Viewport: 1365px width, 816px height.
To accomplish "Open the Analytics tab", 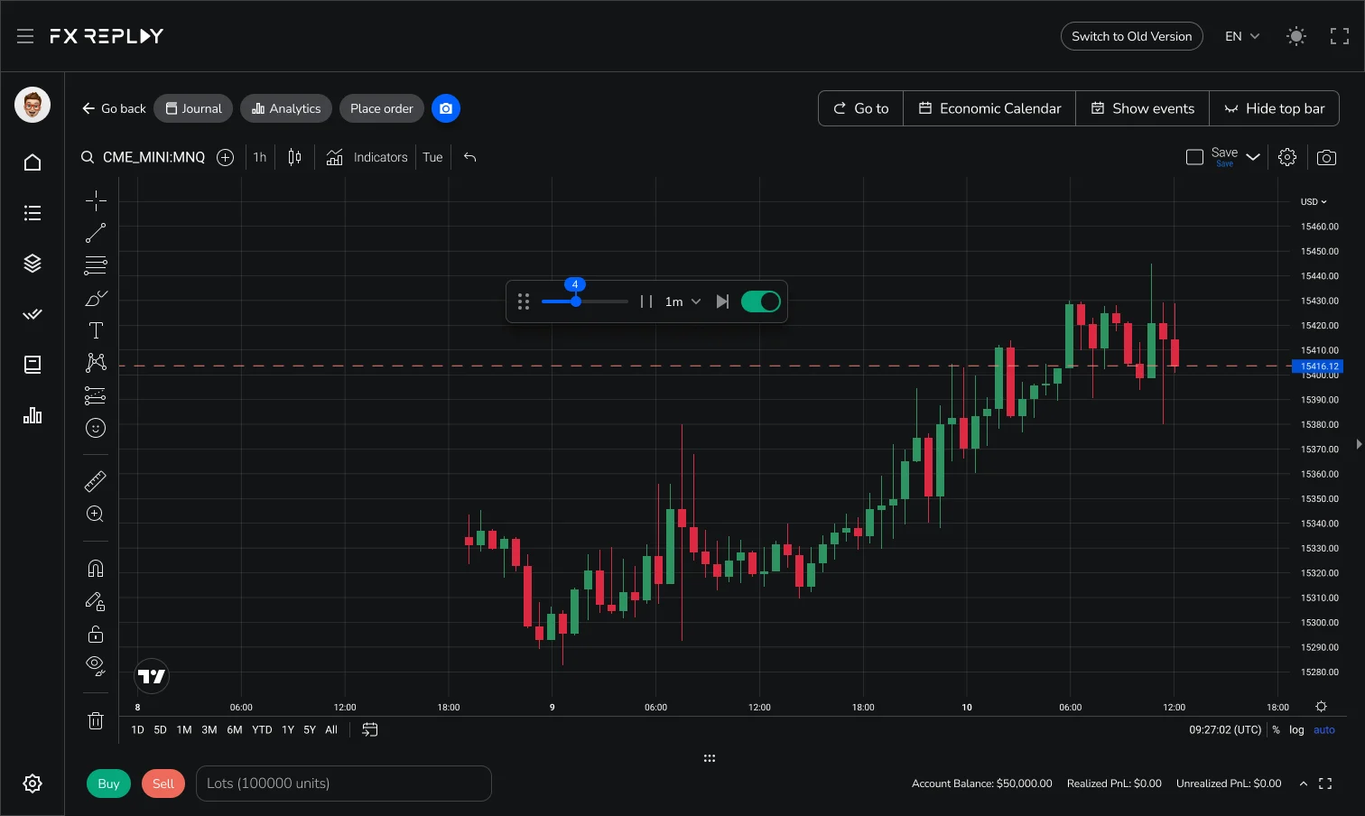I will pyautogui.click(x=286, y=108).
